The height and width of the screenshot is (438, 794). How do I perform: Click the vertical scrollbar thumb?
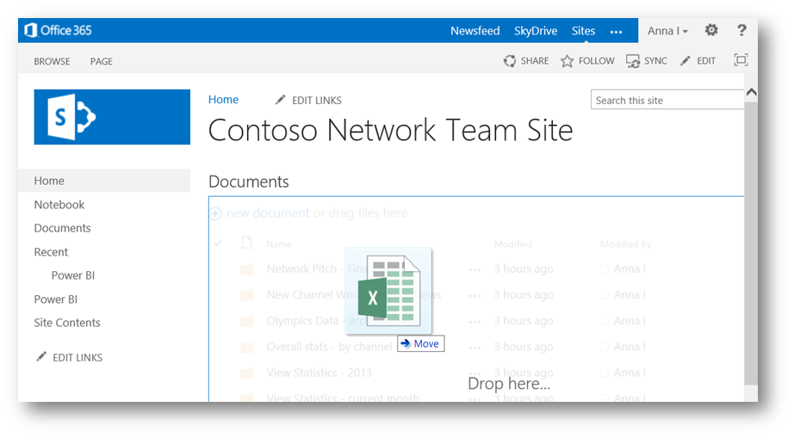click(752, 244)
